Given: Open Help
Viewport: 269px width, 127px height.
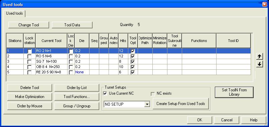Looking at the screenshot, I should (254, 120).
